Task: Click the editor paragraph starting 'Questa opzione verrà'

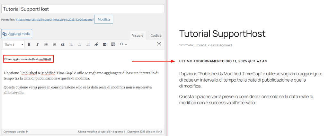Action: coord(78,90)
